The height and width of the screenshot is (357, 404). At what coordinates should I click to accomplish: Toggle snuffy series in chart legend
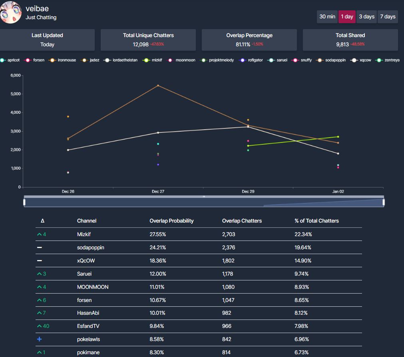point(302,60)
